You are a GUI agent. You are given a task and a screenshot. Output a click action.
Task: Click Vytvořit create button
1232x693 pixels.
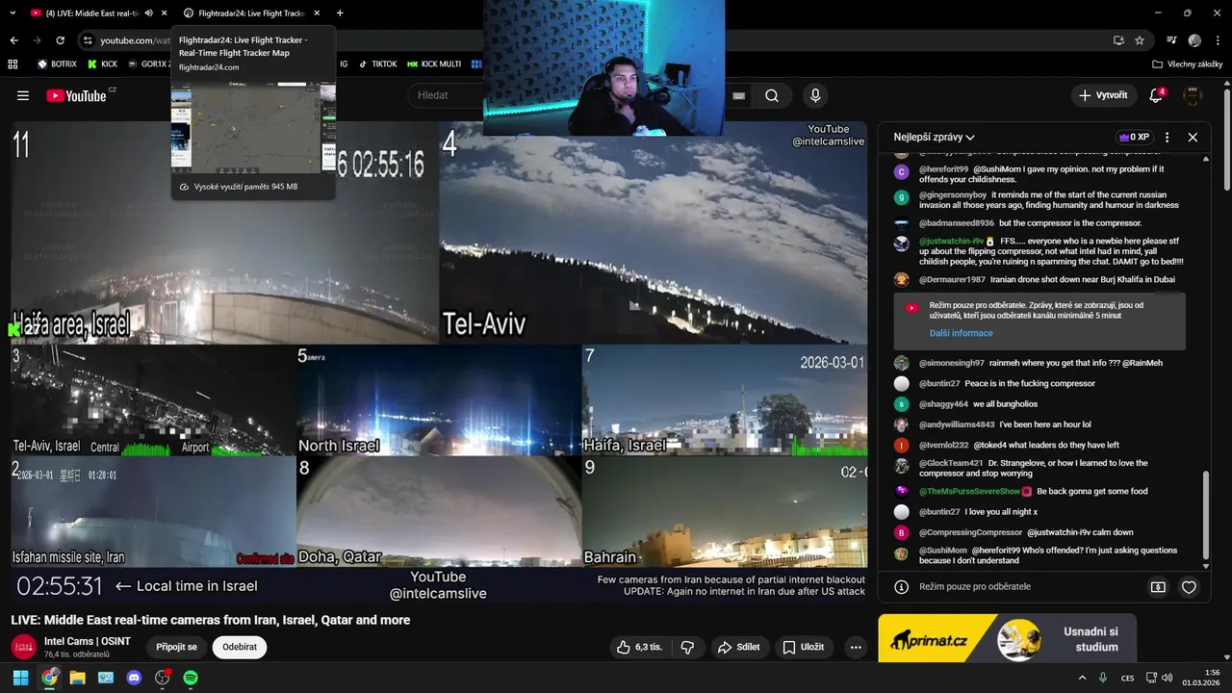click(1103, 95)
